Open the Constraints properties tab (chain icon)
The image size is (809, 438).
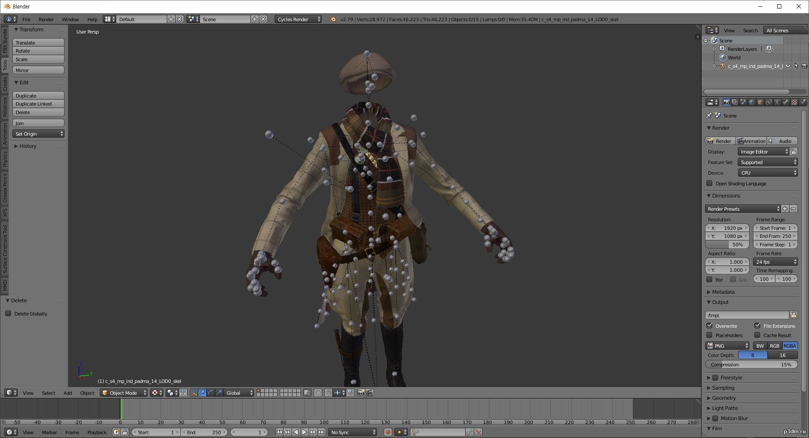[769, 102]
